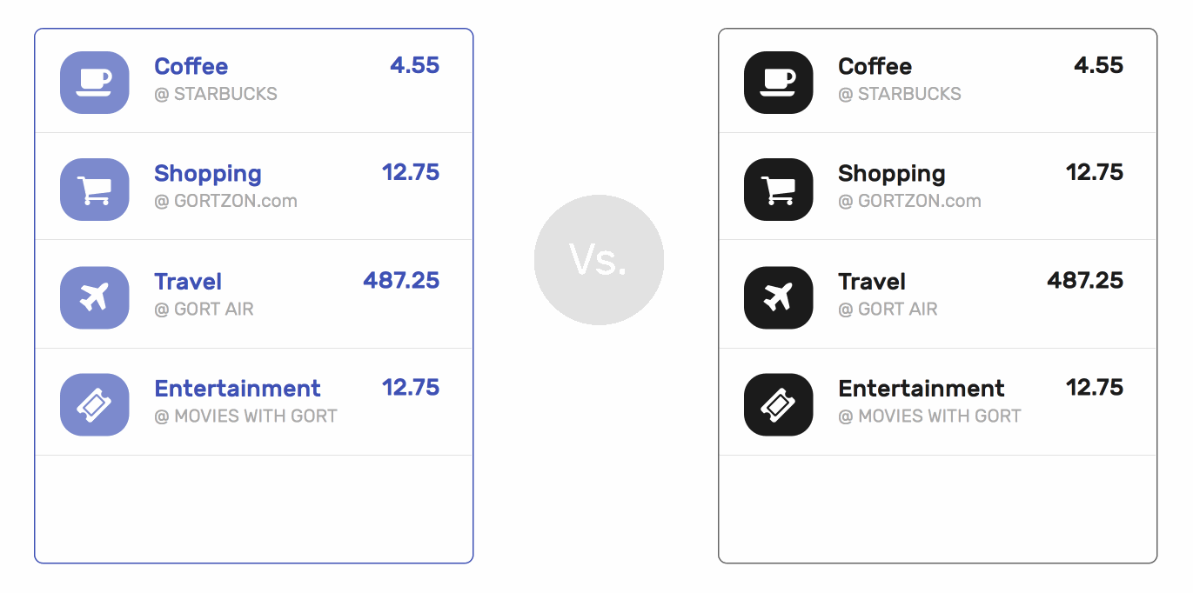
Task: Click the black coffee cup icon
Action: [778, 82]
